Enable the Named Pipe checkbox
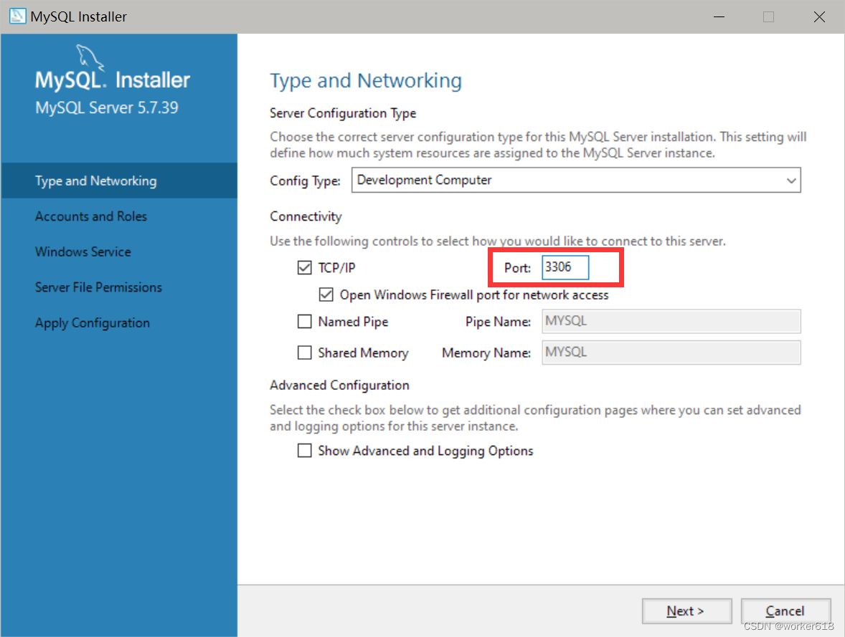 (x=304, y=322)
